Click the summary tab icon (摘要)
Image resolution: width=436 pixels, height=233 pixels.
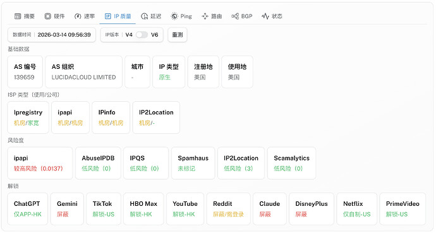[18, 16]
